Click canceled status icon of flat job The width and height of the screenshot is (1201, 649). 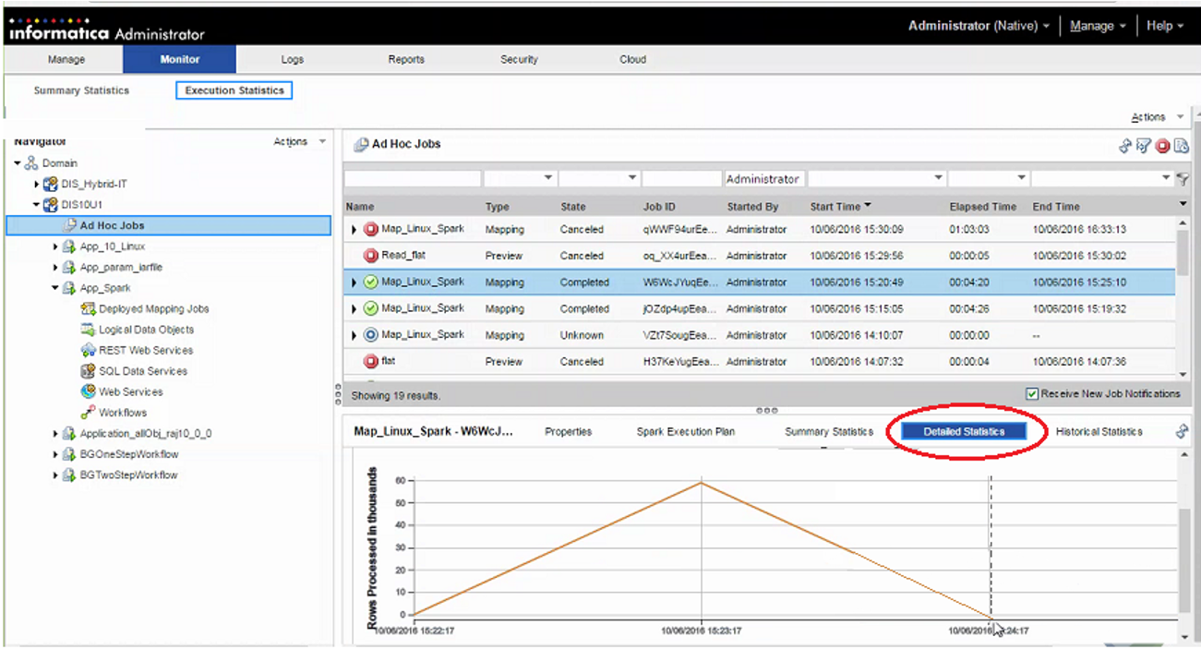(371, 362)
